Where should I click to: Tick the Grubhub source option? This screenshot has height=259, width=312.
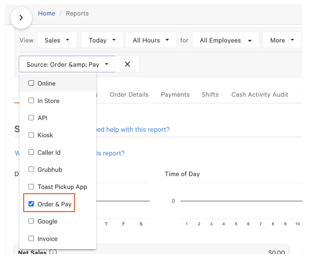pos(31,170)
